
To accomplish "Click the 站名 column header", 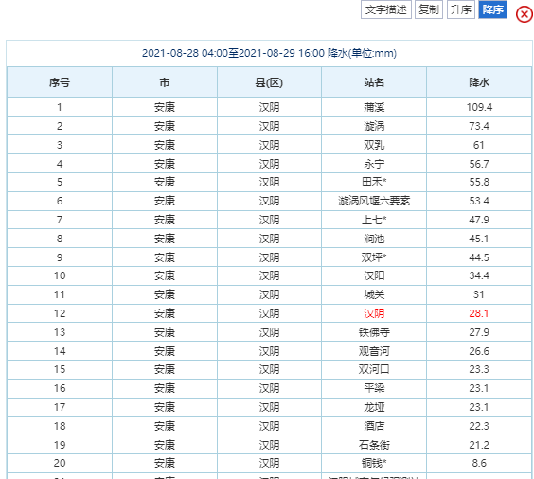I will tap(374, 82).
